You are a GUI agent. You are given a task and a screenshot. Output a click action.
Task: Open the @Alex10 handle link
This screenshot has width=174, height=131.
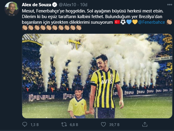point(67,5)
